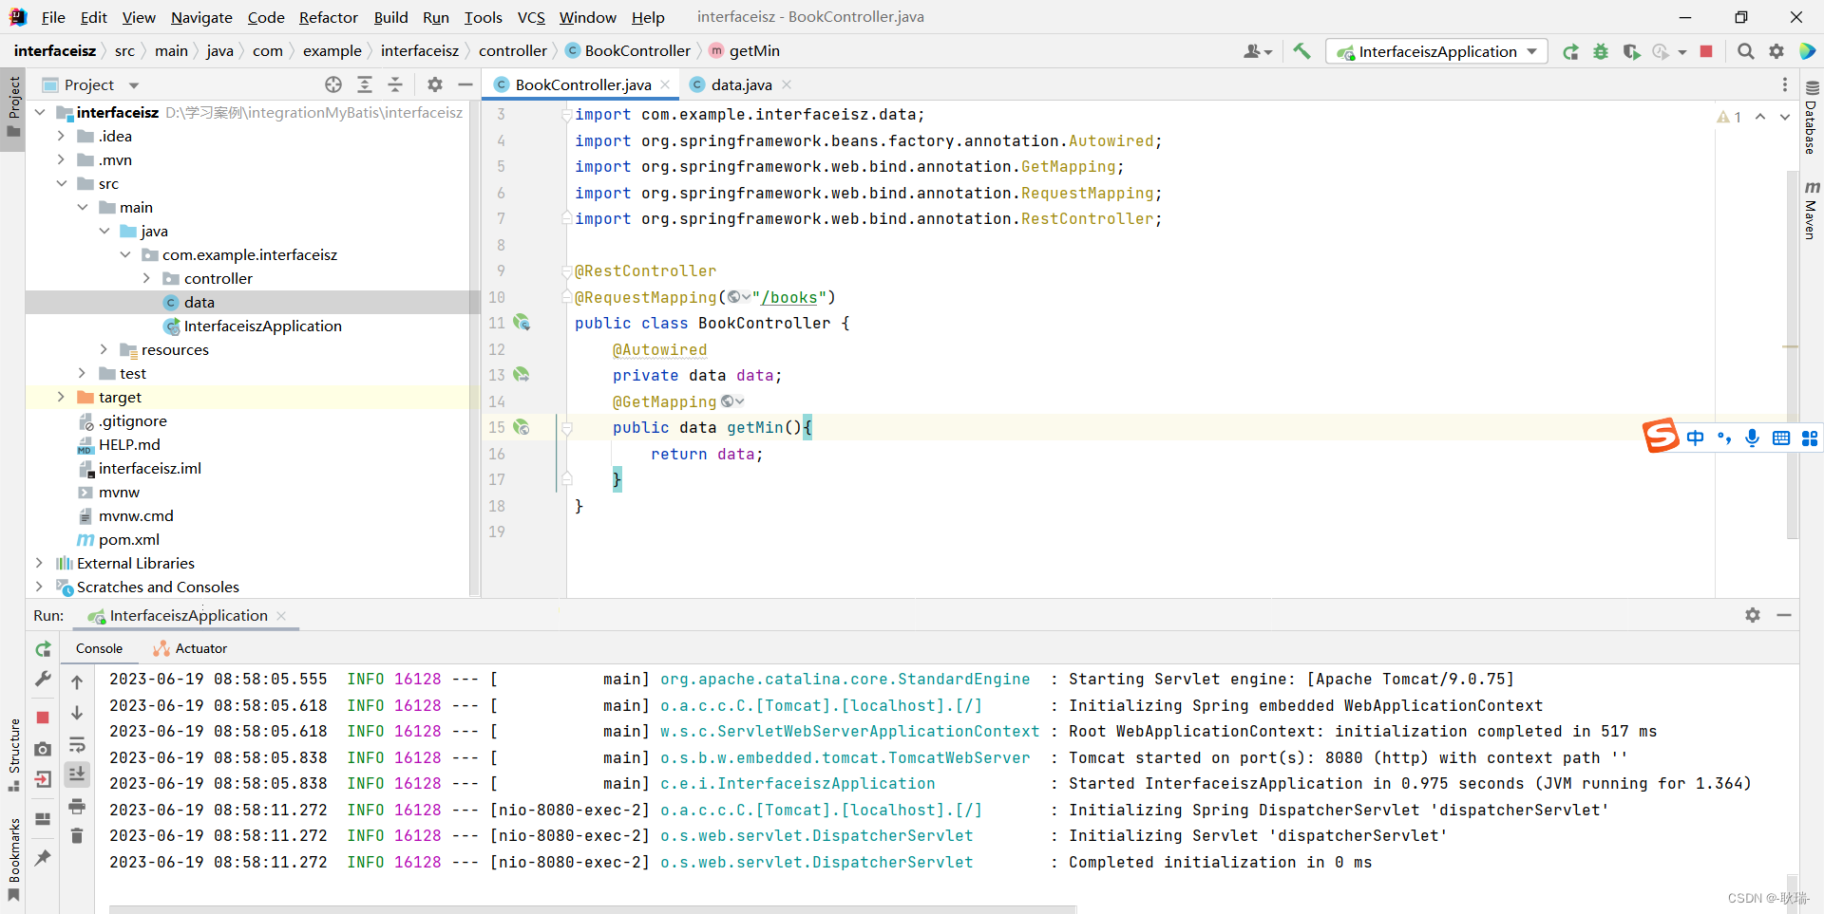The image size is (1824, 914).
Task: Click the print console output icon
Action: (77, 806)
